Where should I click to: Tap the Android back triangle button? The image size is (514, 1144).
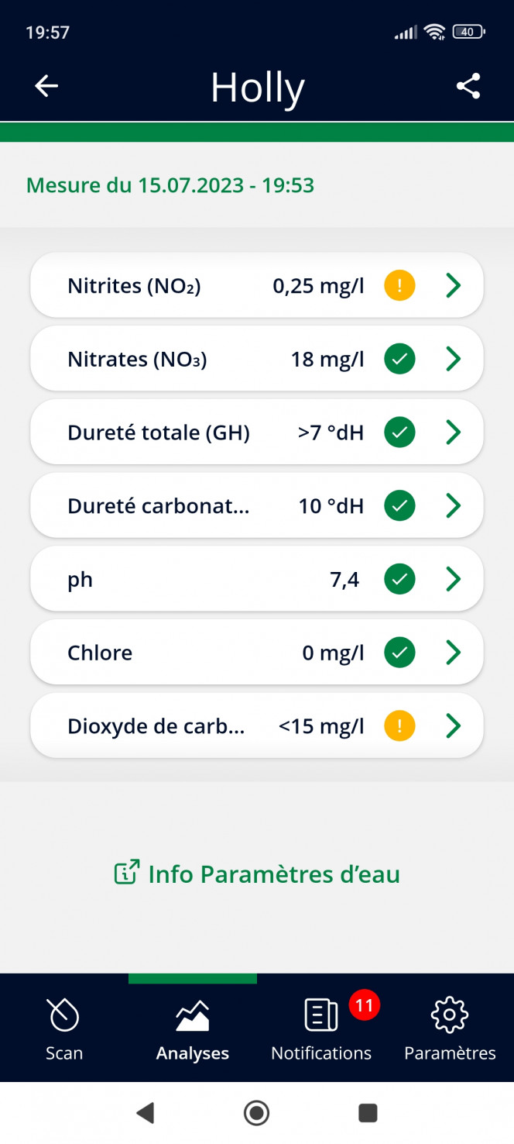[x=145, y=1113]
